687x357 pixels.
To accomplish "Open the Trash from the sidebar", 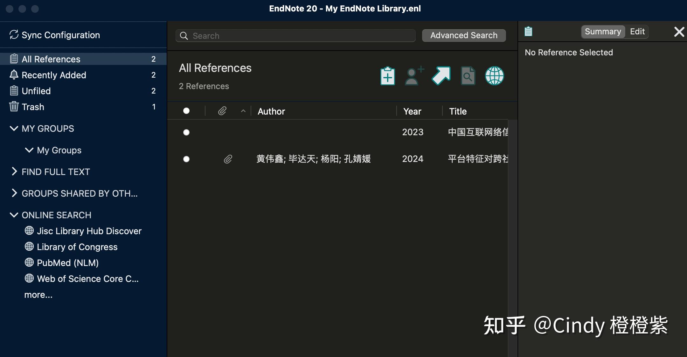I will pos(33,107).
